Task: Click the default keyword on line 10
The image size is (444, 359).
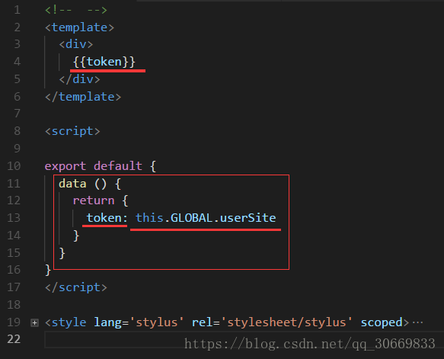Action: [118, 166]
